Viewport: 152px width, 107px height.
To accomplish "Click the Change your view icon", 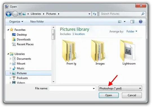I will click(x=120, y=22).
